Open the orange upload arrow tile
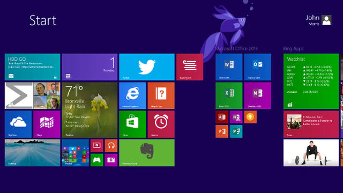The height and width of the screenshot is (193, 343). [x=250, y=117]
